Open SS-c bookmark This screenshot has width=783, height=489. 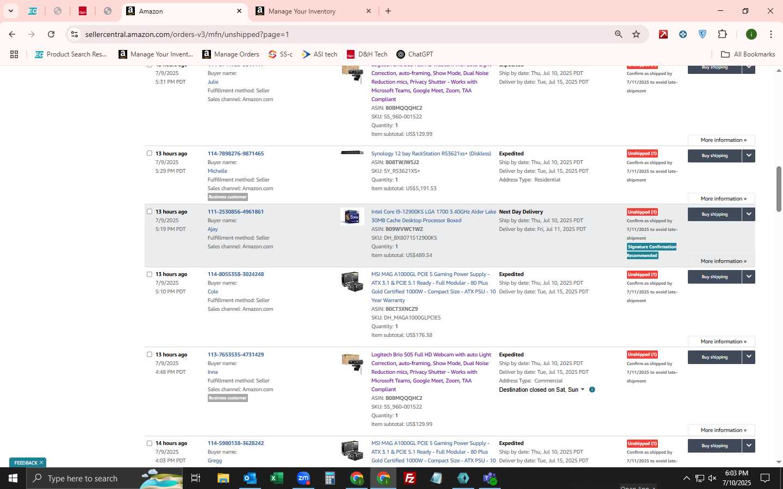coord(281,54)
